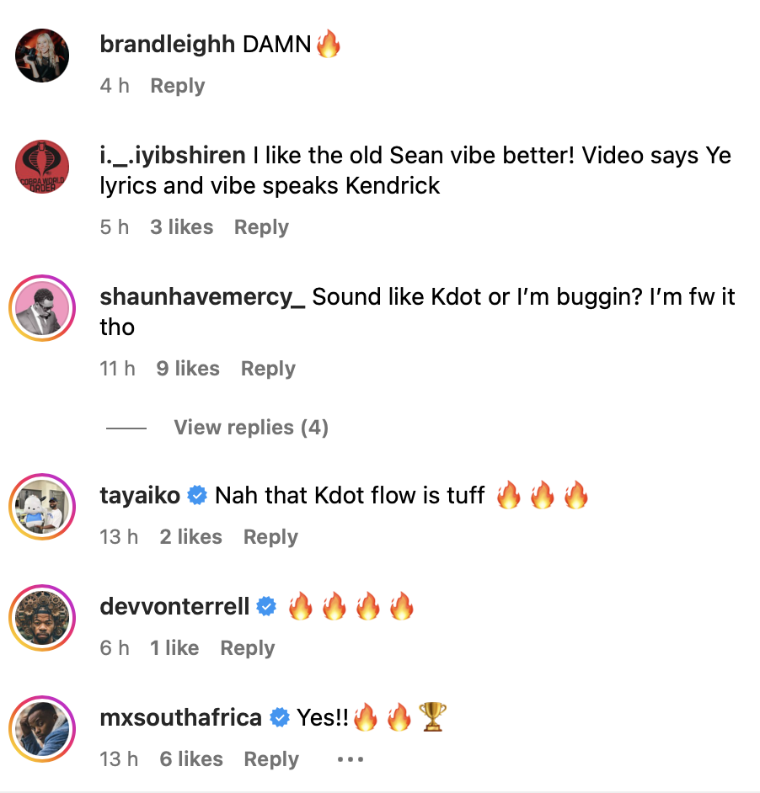Show the 9 likes on shaunhavemercy_ comment
The width and height of the screenshot is (760, 793).
[x=188, y=369]
